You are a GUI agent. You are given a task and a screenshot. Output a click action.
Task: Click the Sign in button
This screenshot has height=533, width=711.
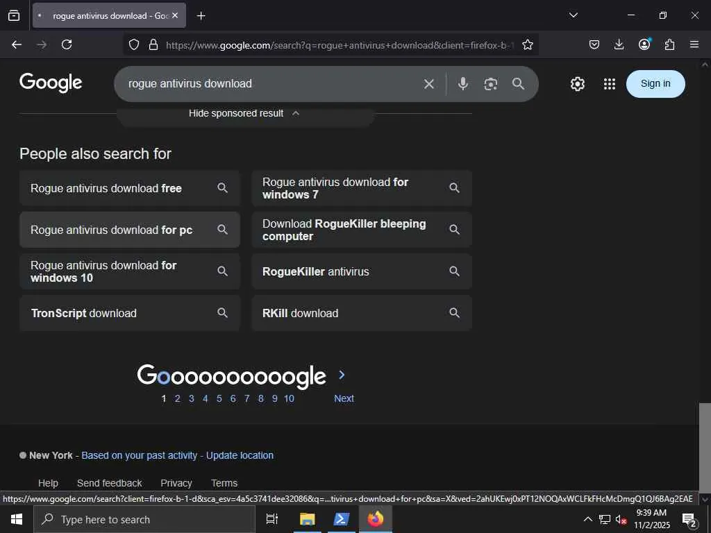click(655, 84)
